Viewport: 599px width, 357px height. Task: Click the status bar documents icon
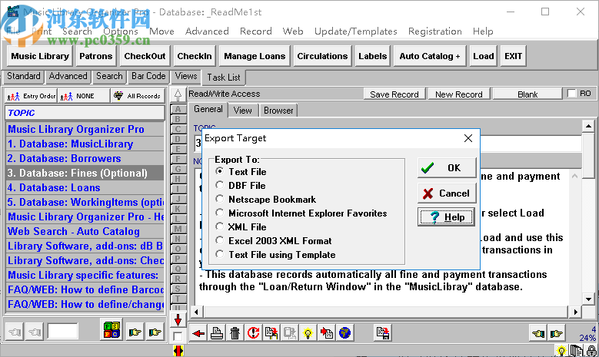pyautogui.click(x=576, y=351)
